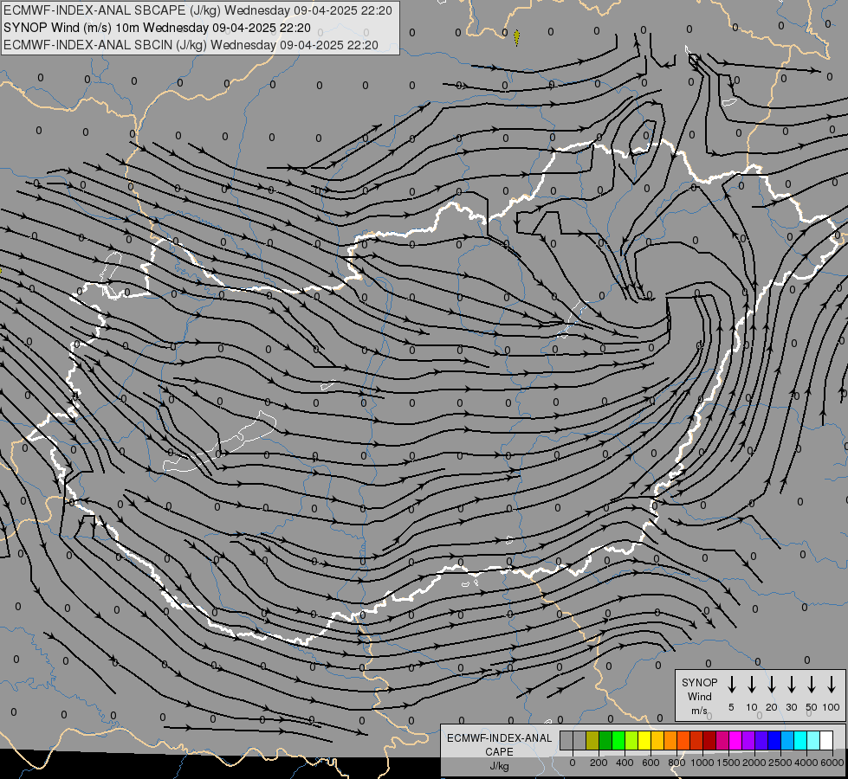Select the pure yellow CAPE legend swatch

click(644, 740)
